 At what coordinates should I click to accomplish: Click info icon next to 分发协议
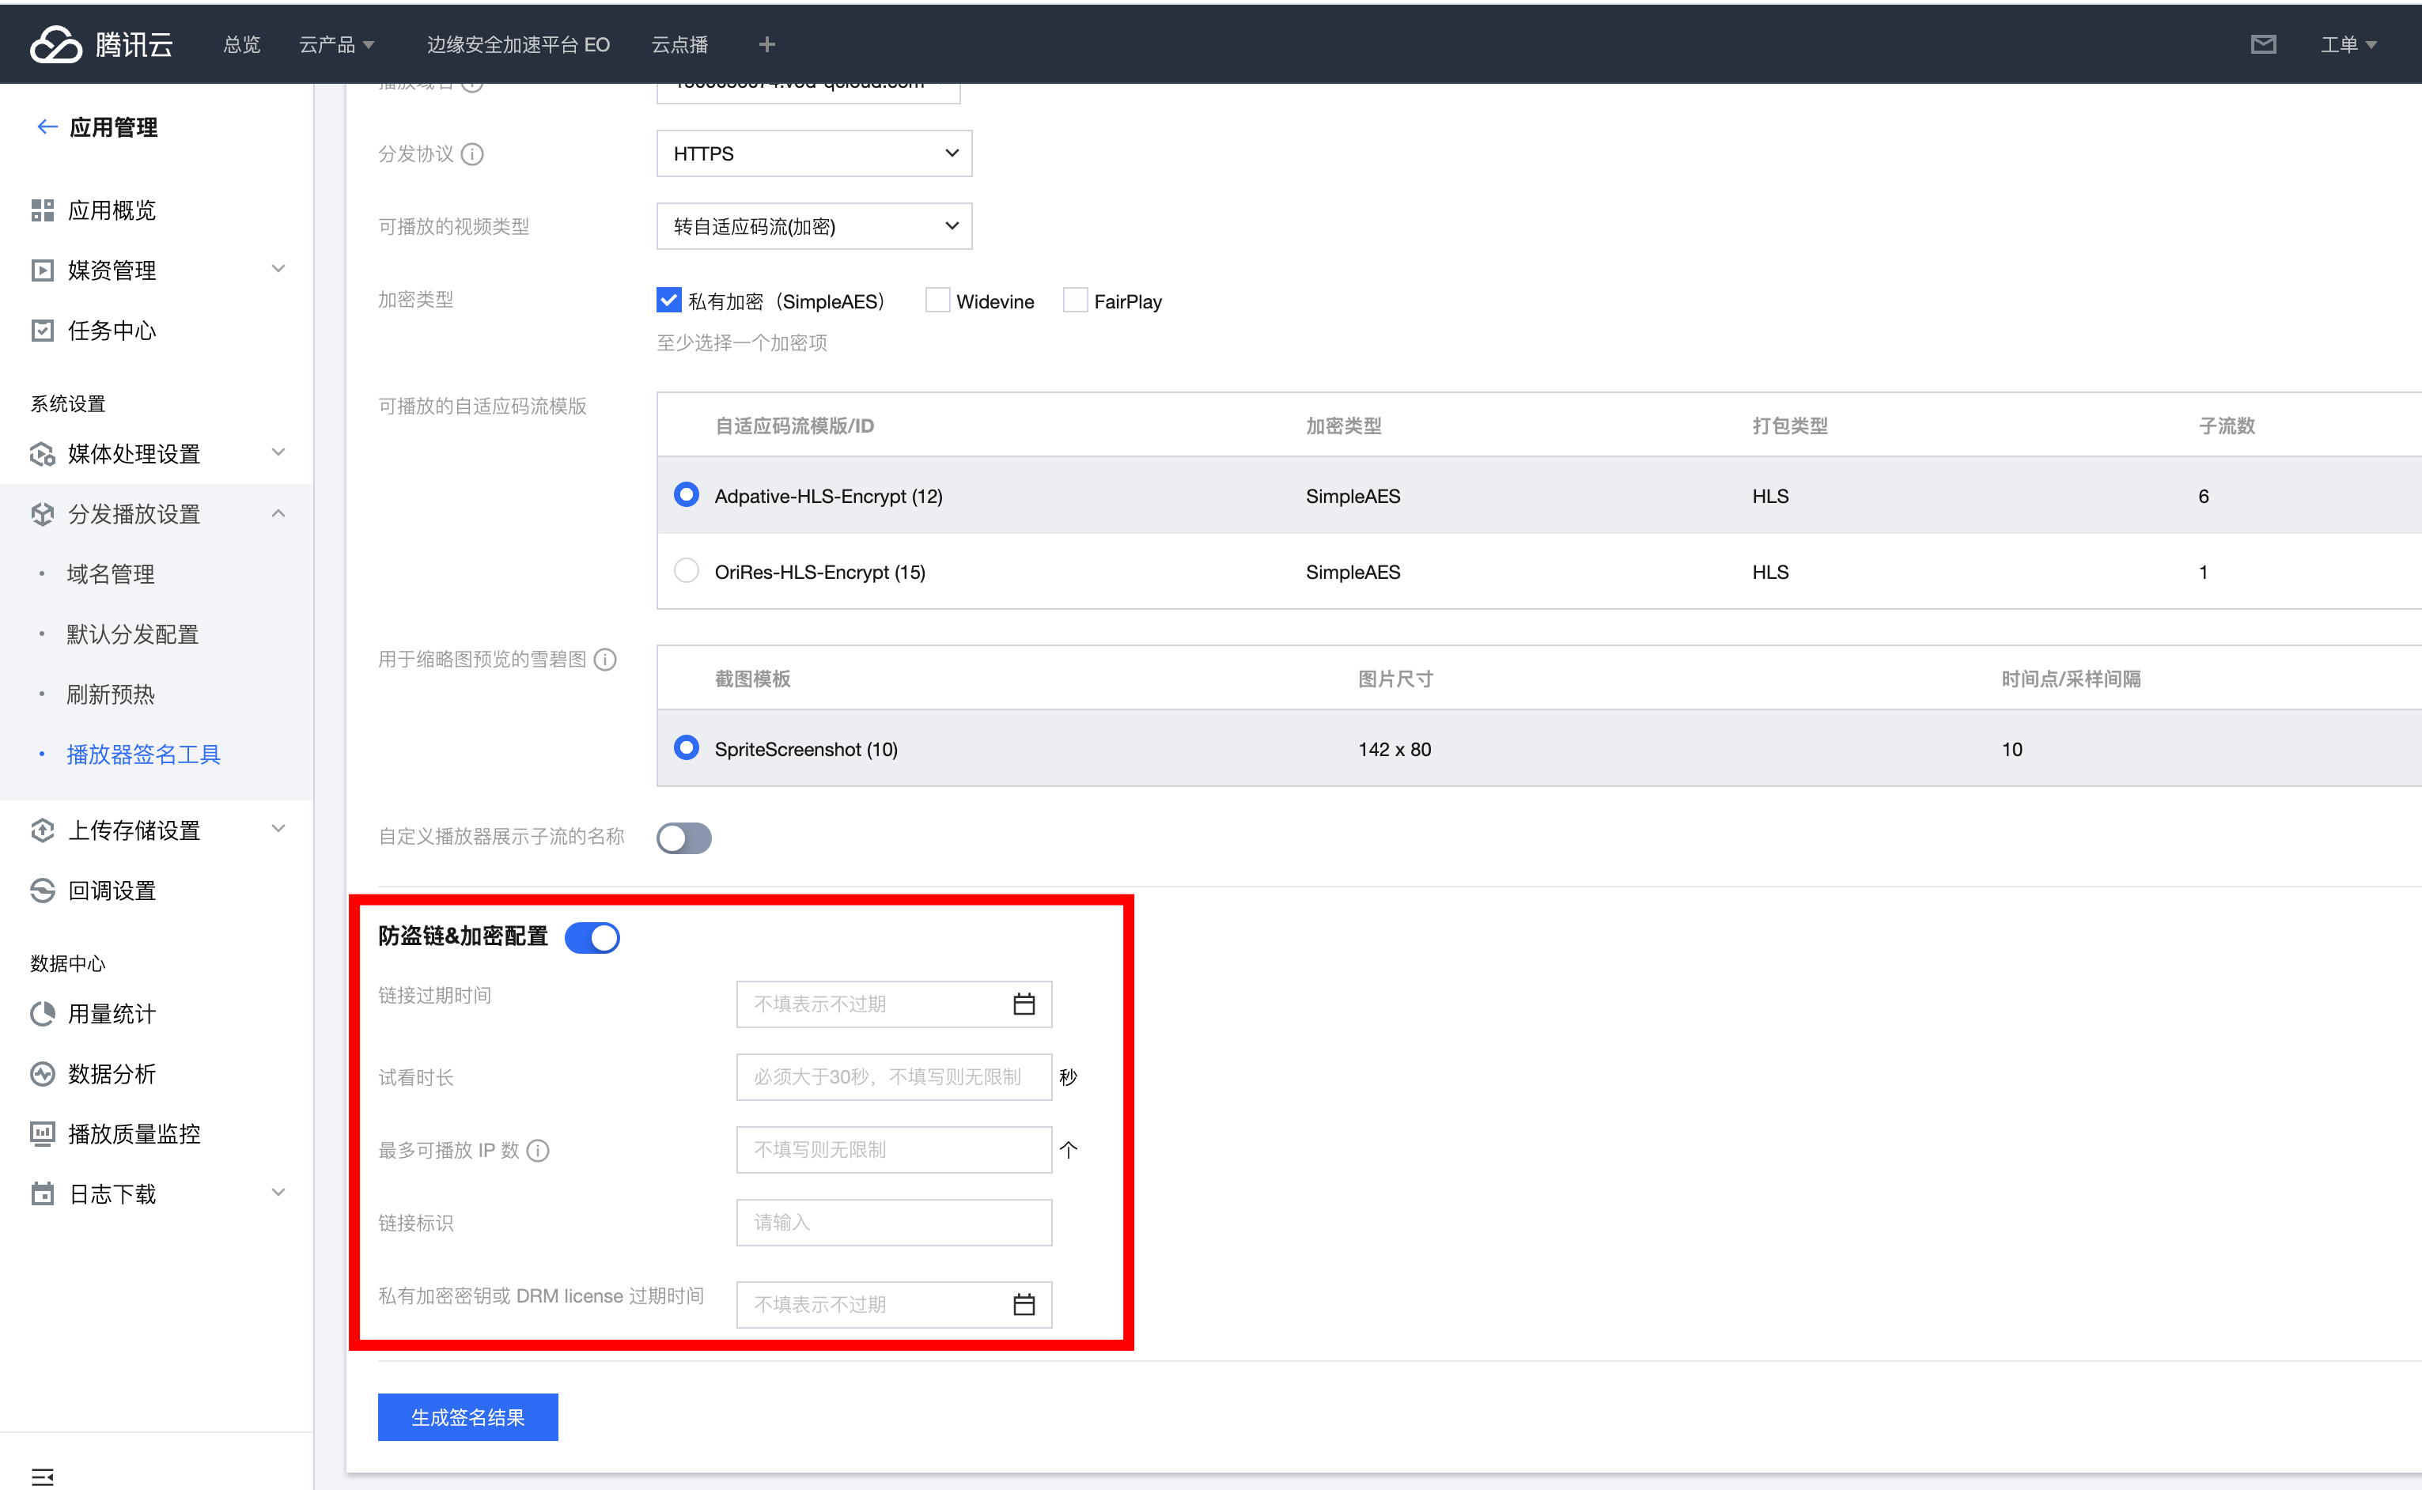click(472, 155)
